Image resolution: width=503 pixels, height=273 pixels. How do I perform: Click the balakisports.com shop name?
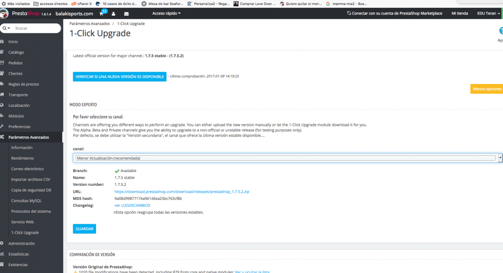75,14
